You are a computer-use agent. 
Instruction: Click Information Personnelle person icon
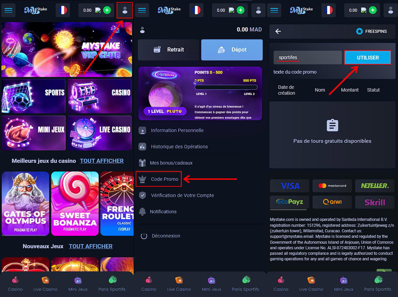[x=142, y=130]
